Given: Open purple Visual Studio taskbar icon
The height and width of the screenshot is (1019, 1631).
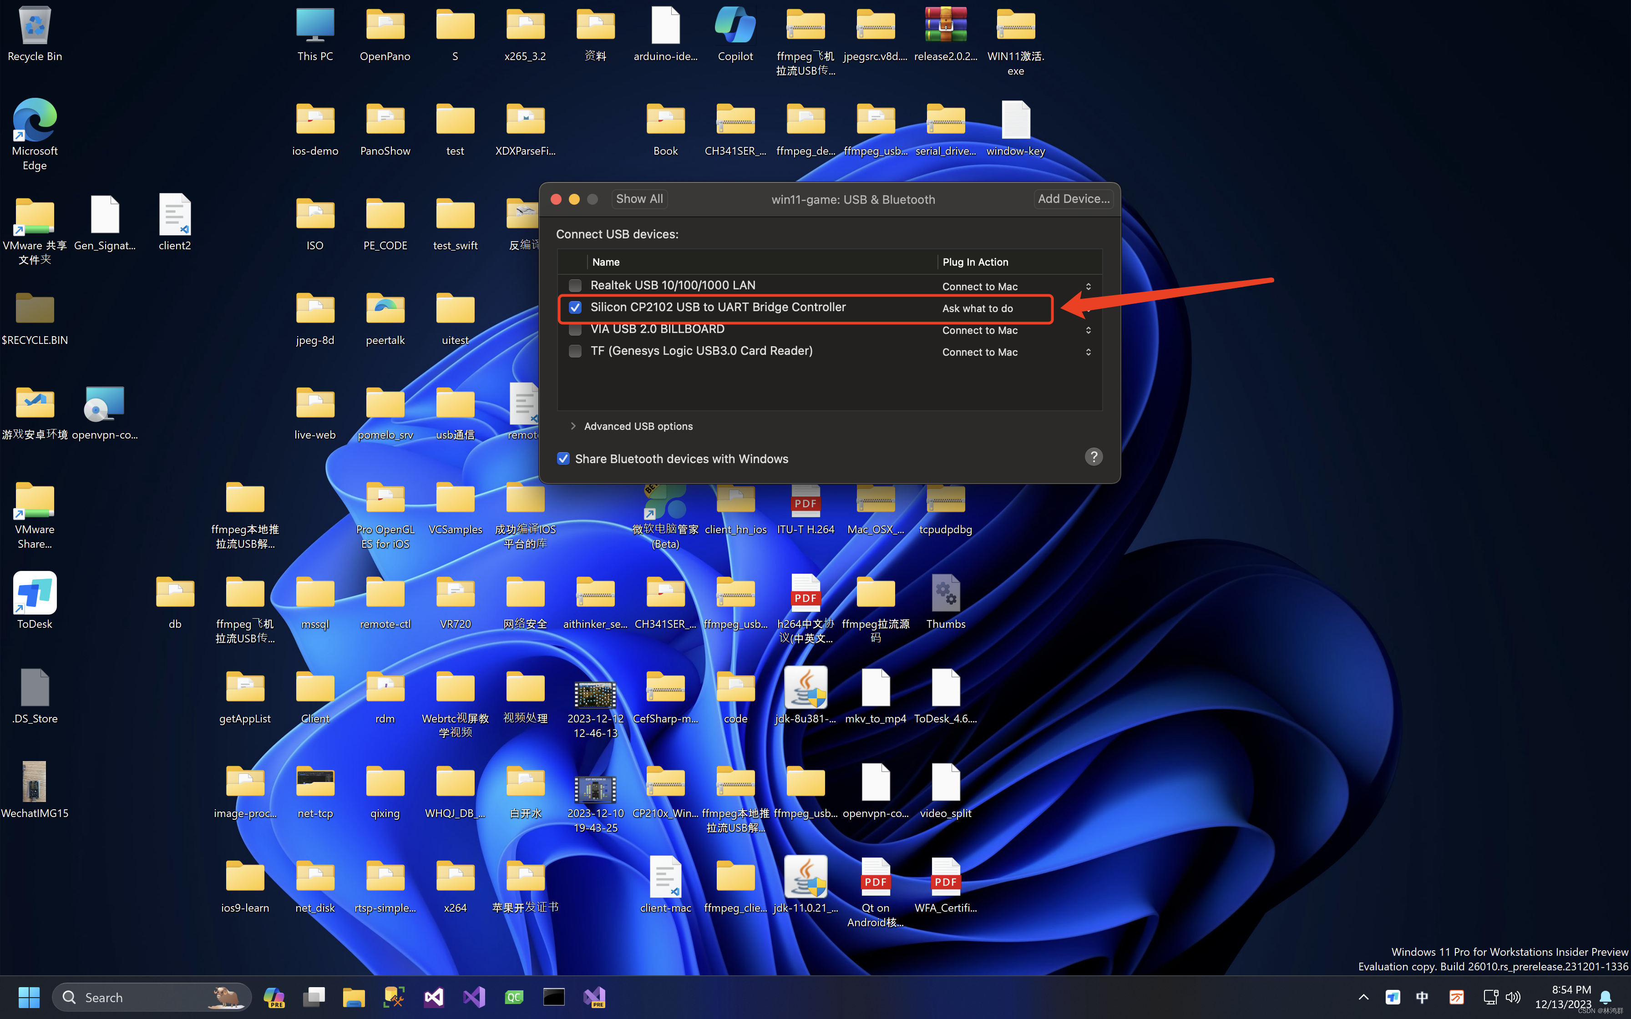Looking at the screenshot, I should (474, 998).
